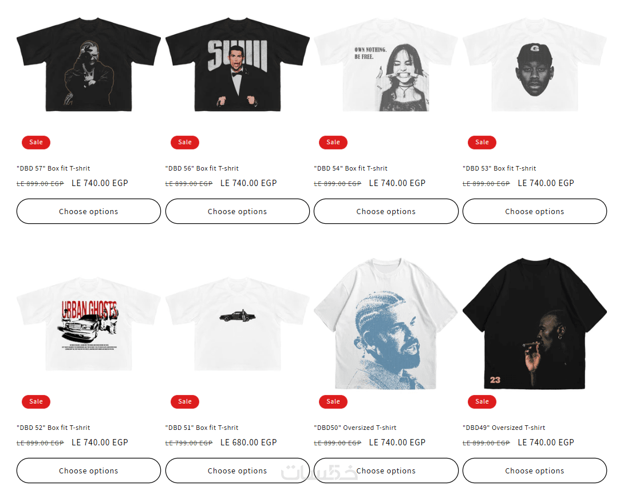Viewport: 639px width, 490px height.
Task: Open the black number 23 shirt image
Action: pyautogui.click(x=535, y=323)
